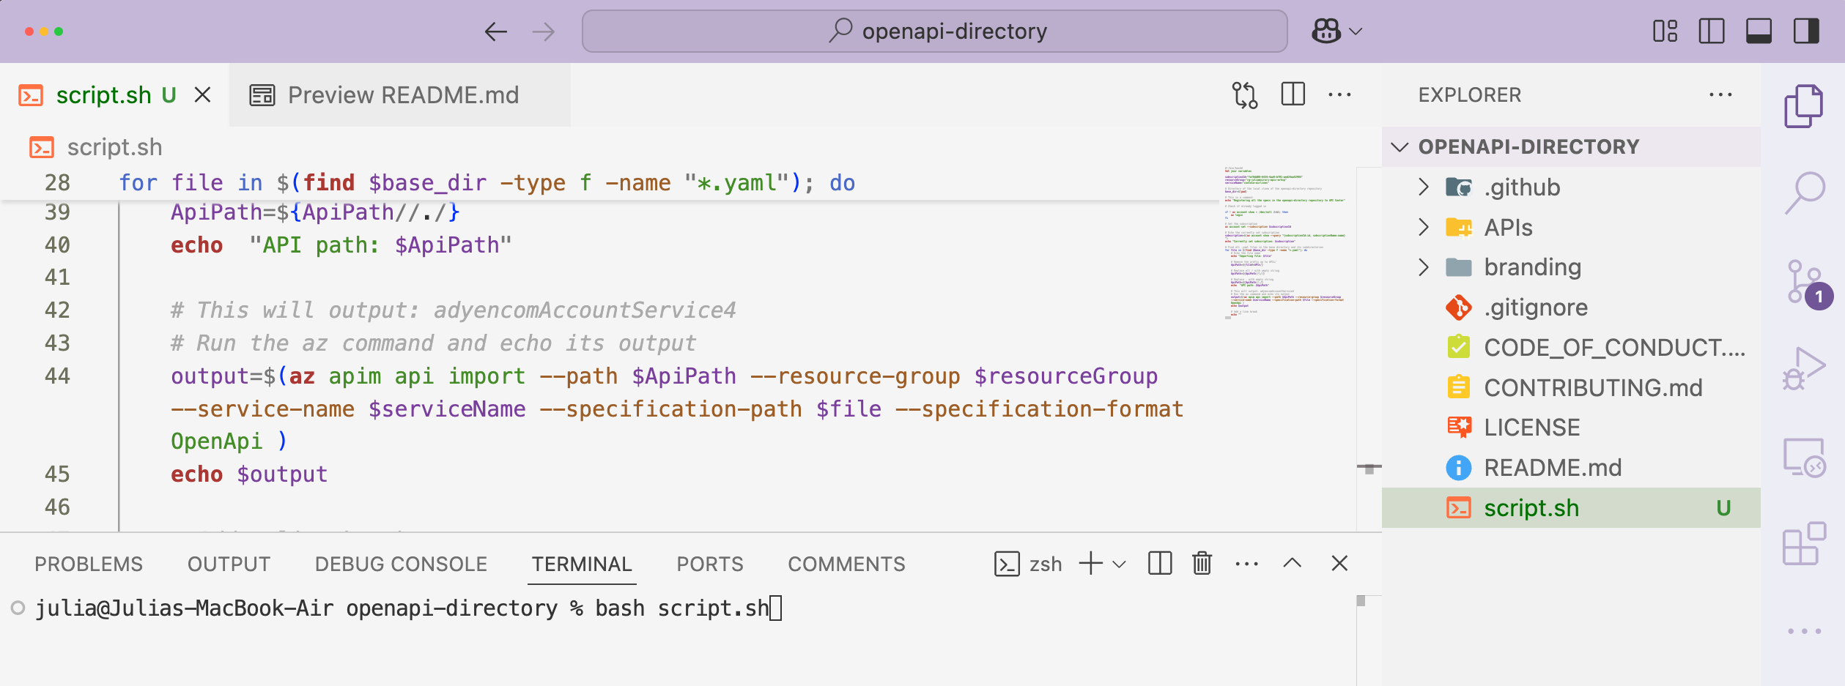Open the launch profile dropdown arrow
The image size is (1845, 686).
click(x=1119, y=564)
